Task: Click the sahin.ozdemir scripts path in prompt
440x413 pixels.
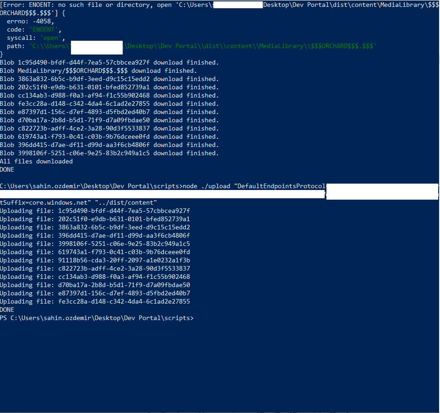Action: click(x=82, y=318)
